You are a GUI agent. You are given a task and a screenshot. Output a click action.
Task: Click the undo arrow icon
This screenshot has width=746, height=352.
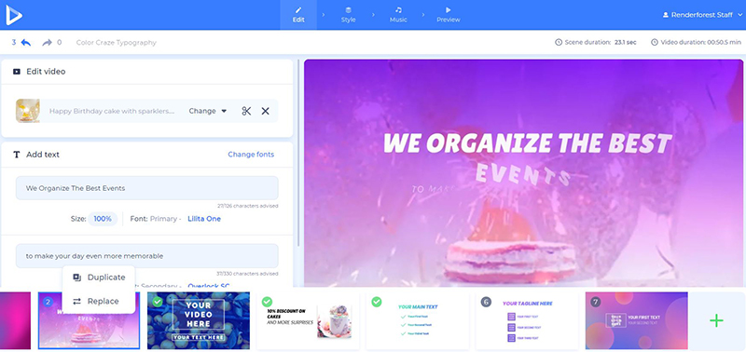coord(26,42)
